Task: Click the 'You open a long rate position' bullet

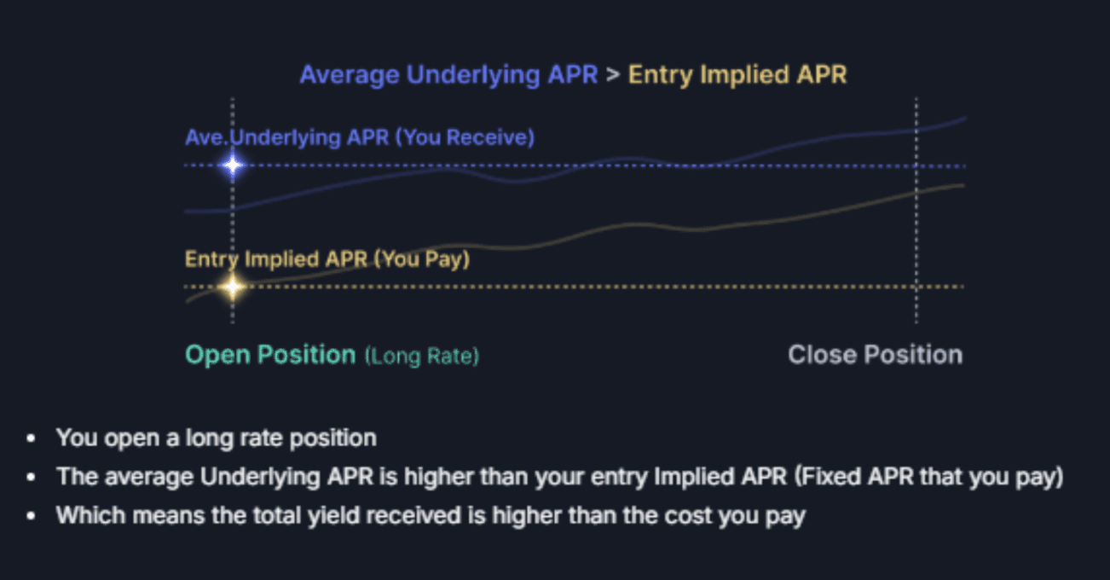Action: 216,438
